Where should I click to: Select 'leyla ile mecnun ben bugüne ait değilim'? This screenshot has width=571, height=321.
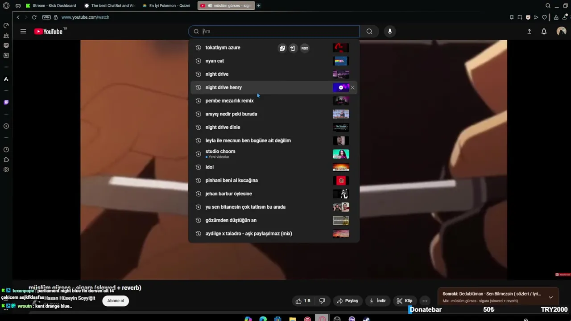(x=273, y=140)
